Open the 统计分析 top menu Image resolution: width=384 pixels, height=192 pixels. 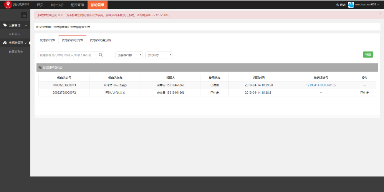tap(57, 5)
